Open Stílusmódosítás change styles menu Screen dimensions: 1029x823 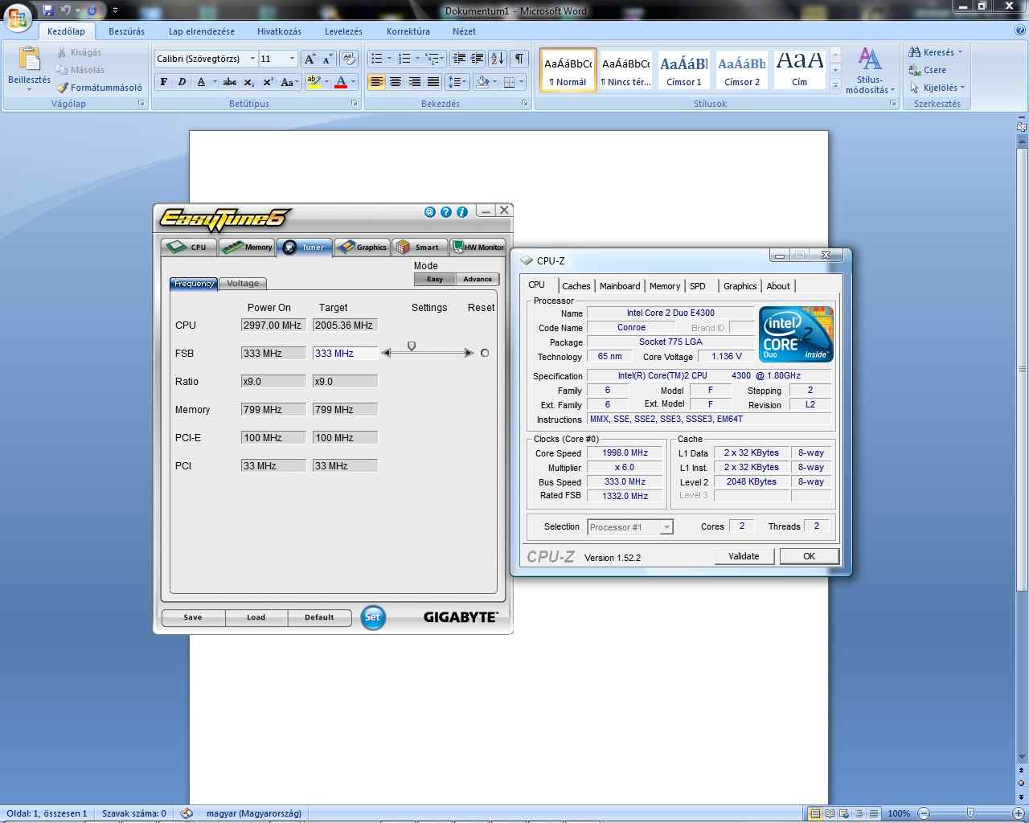pos(870,70)
